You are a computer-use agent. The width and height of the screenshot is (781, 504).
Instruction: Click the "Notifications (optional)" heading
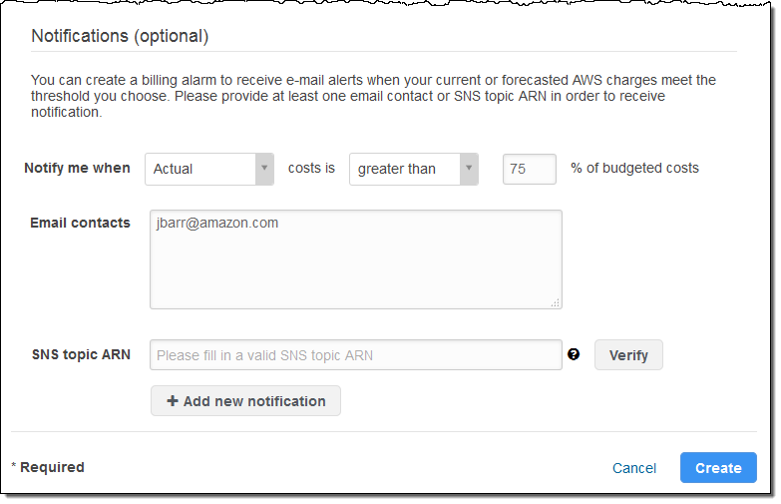pos(120,36)
